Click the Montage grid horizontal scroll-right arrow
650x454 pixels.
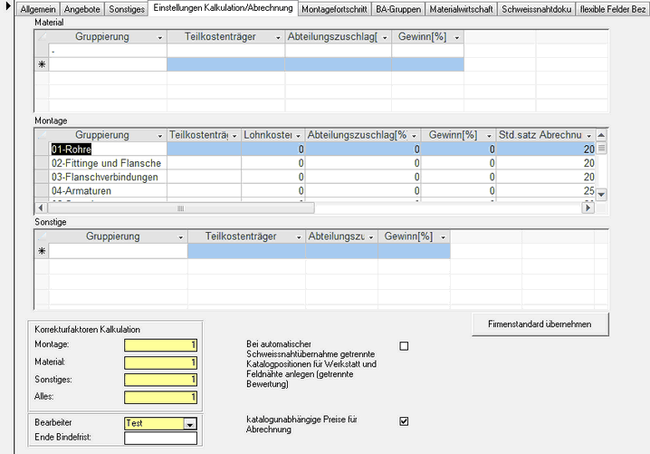(x=588, y=208)
